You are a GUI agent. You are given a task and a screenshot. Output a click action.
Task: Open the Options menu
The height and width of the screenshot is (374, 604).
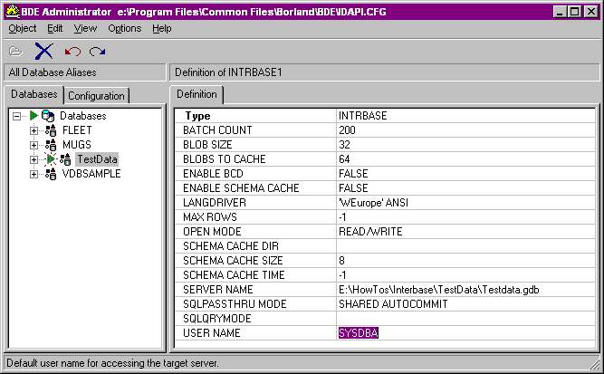(124, 28)
